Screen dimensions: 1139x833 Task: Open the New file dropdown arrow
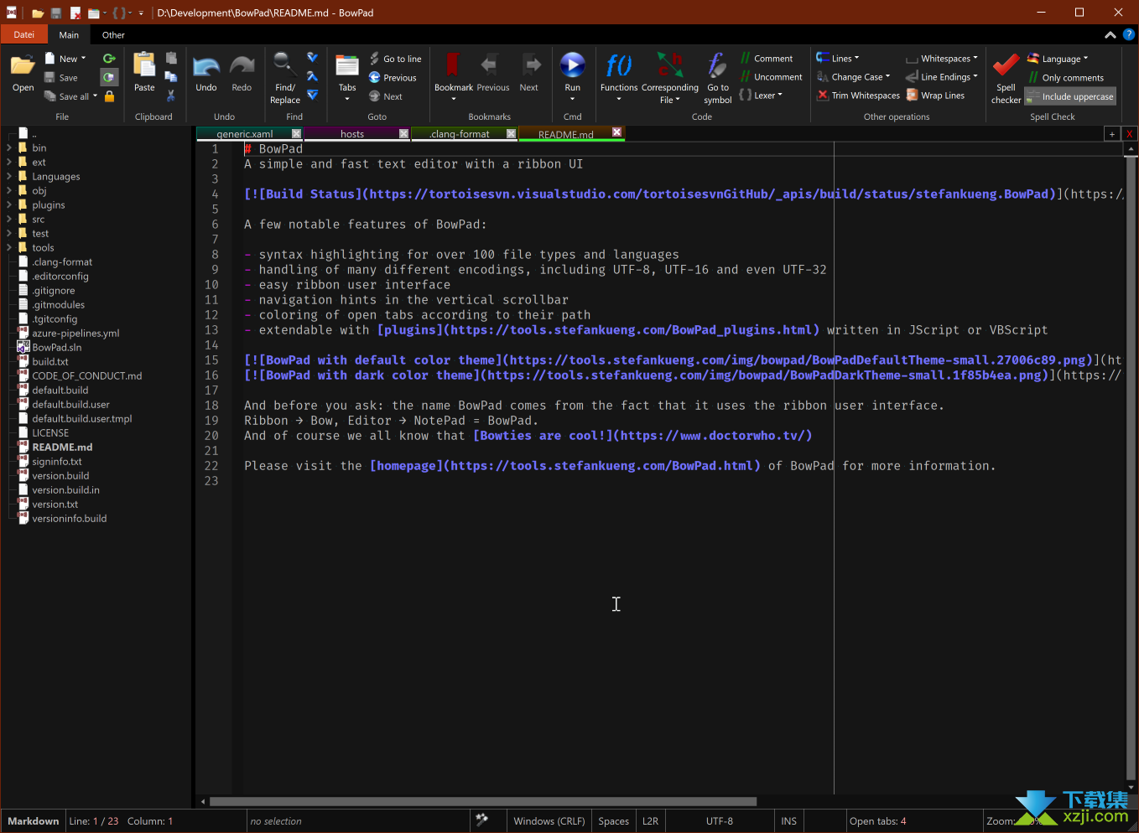[83, 59]
